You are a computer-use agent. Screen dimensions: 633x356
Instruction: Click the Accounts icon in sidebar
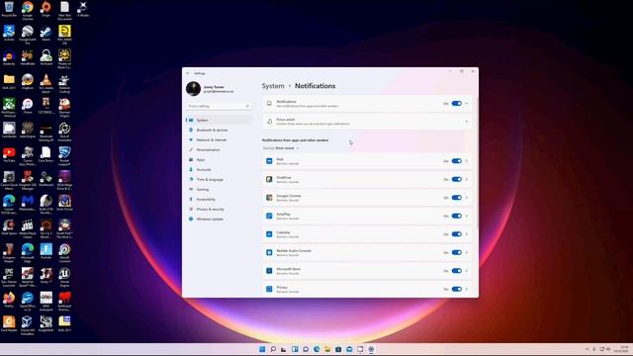[191, 169]
